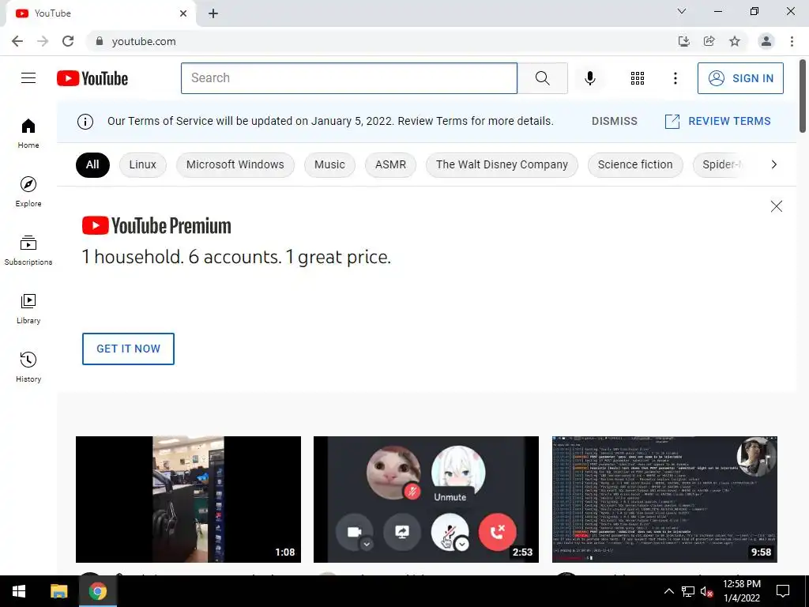Open the Windows Start menu
Screen dimensions: 809x607
tap(19, 591)
